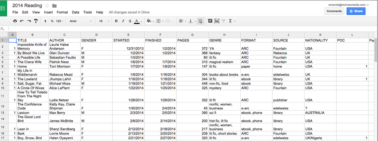The width and height of the screenshot is (378, 141).
Task: Open the font size 10 dropdown
Action: [x=104, y=21]
